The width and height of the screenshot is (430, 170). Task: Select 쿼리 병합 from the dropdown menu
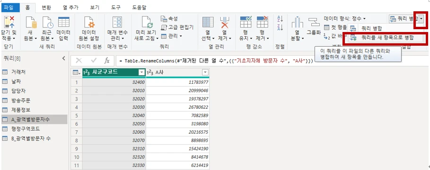pos(371,28)
